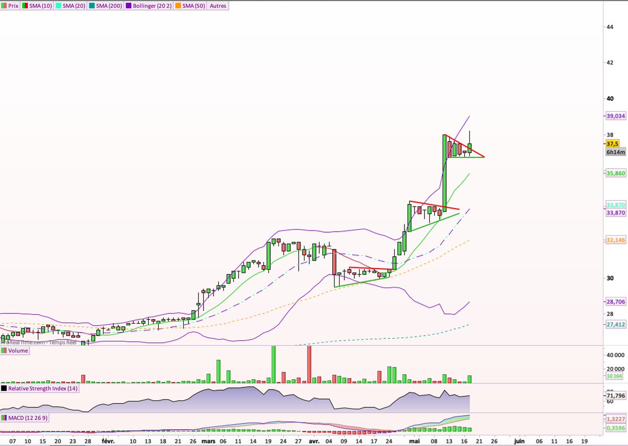Image resolution: width=628 pixels, height=446 pixels.
Task: Open the Volume panel label
Action: point(15,351)
